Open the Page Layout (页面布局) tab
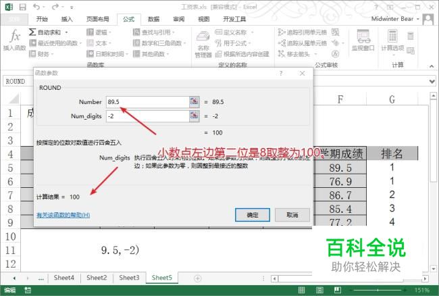 click(x=97, y=19)
